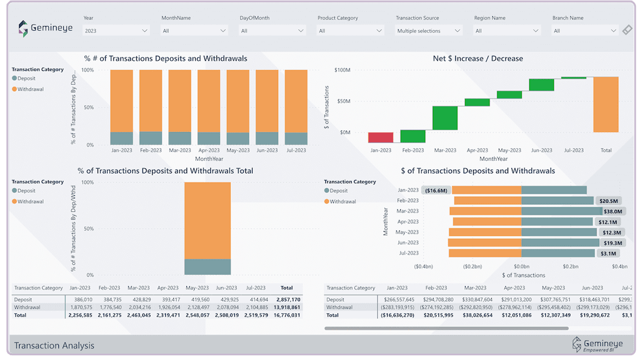Open the Branch Name dropdown
This screenshot has width=639, height=364.
[585, 31]
